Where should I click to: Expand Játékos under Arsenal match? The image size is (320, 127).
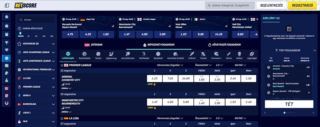pyautogui.click(x=67, y=88)
